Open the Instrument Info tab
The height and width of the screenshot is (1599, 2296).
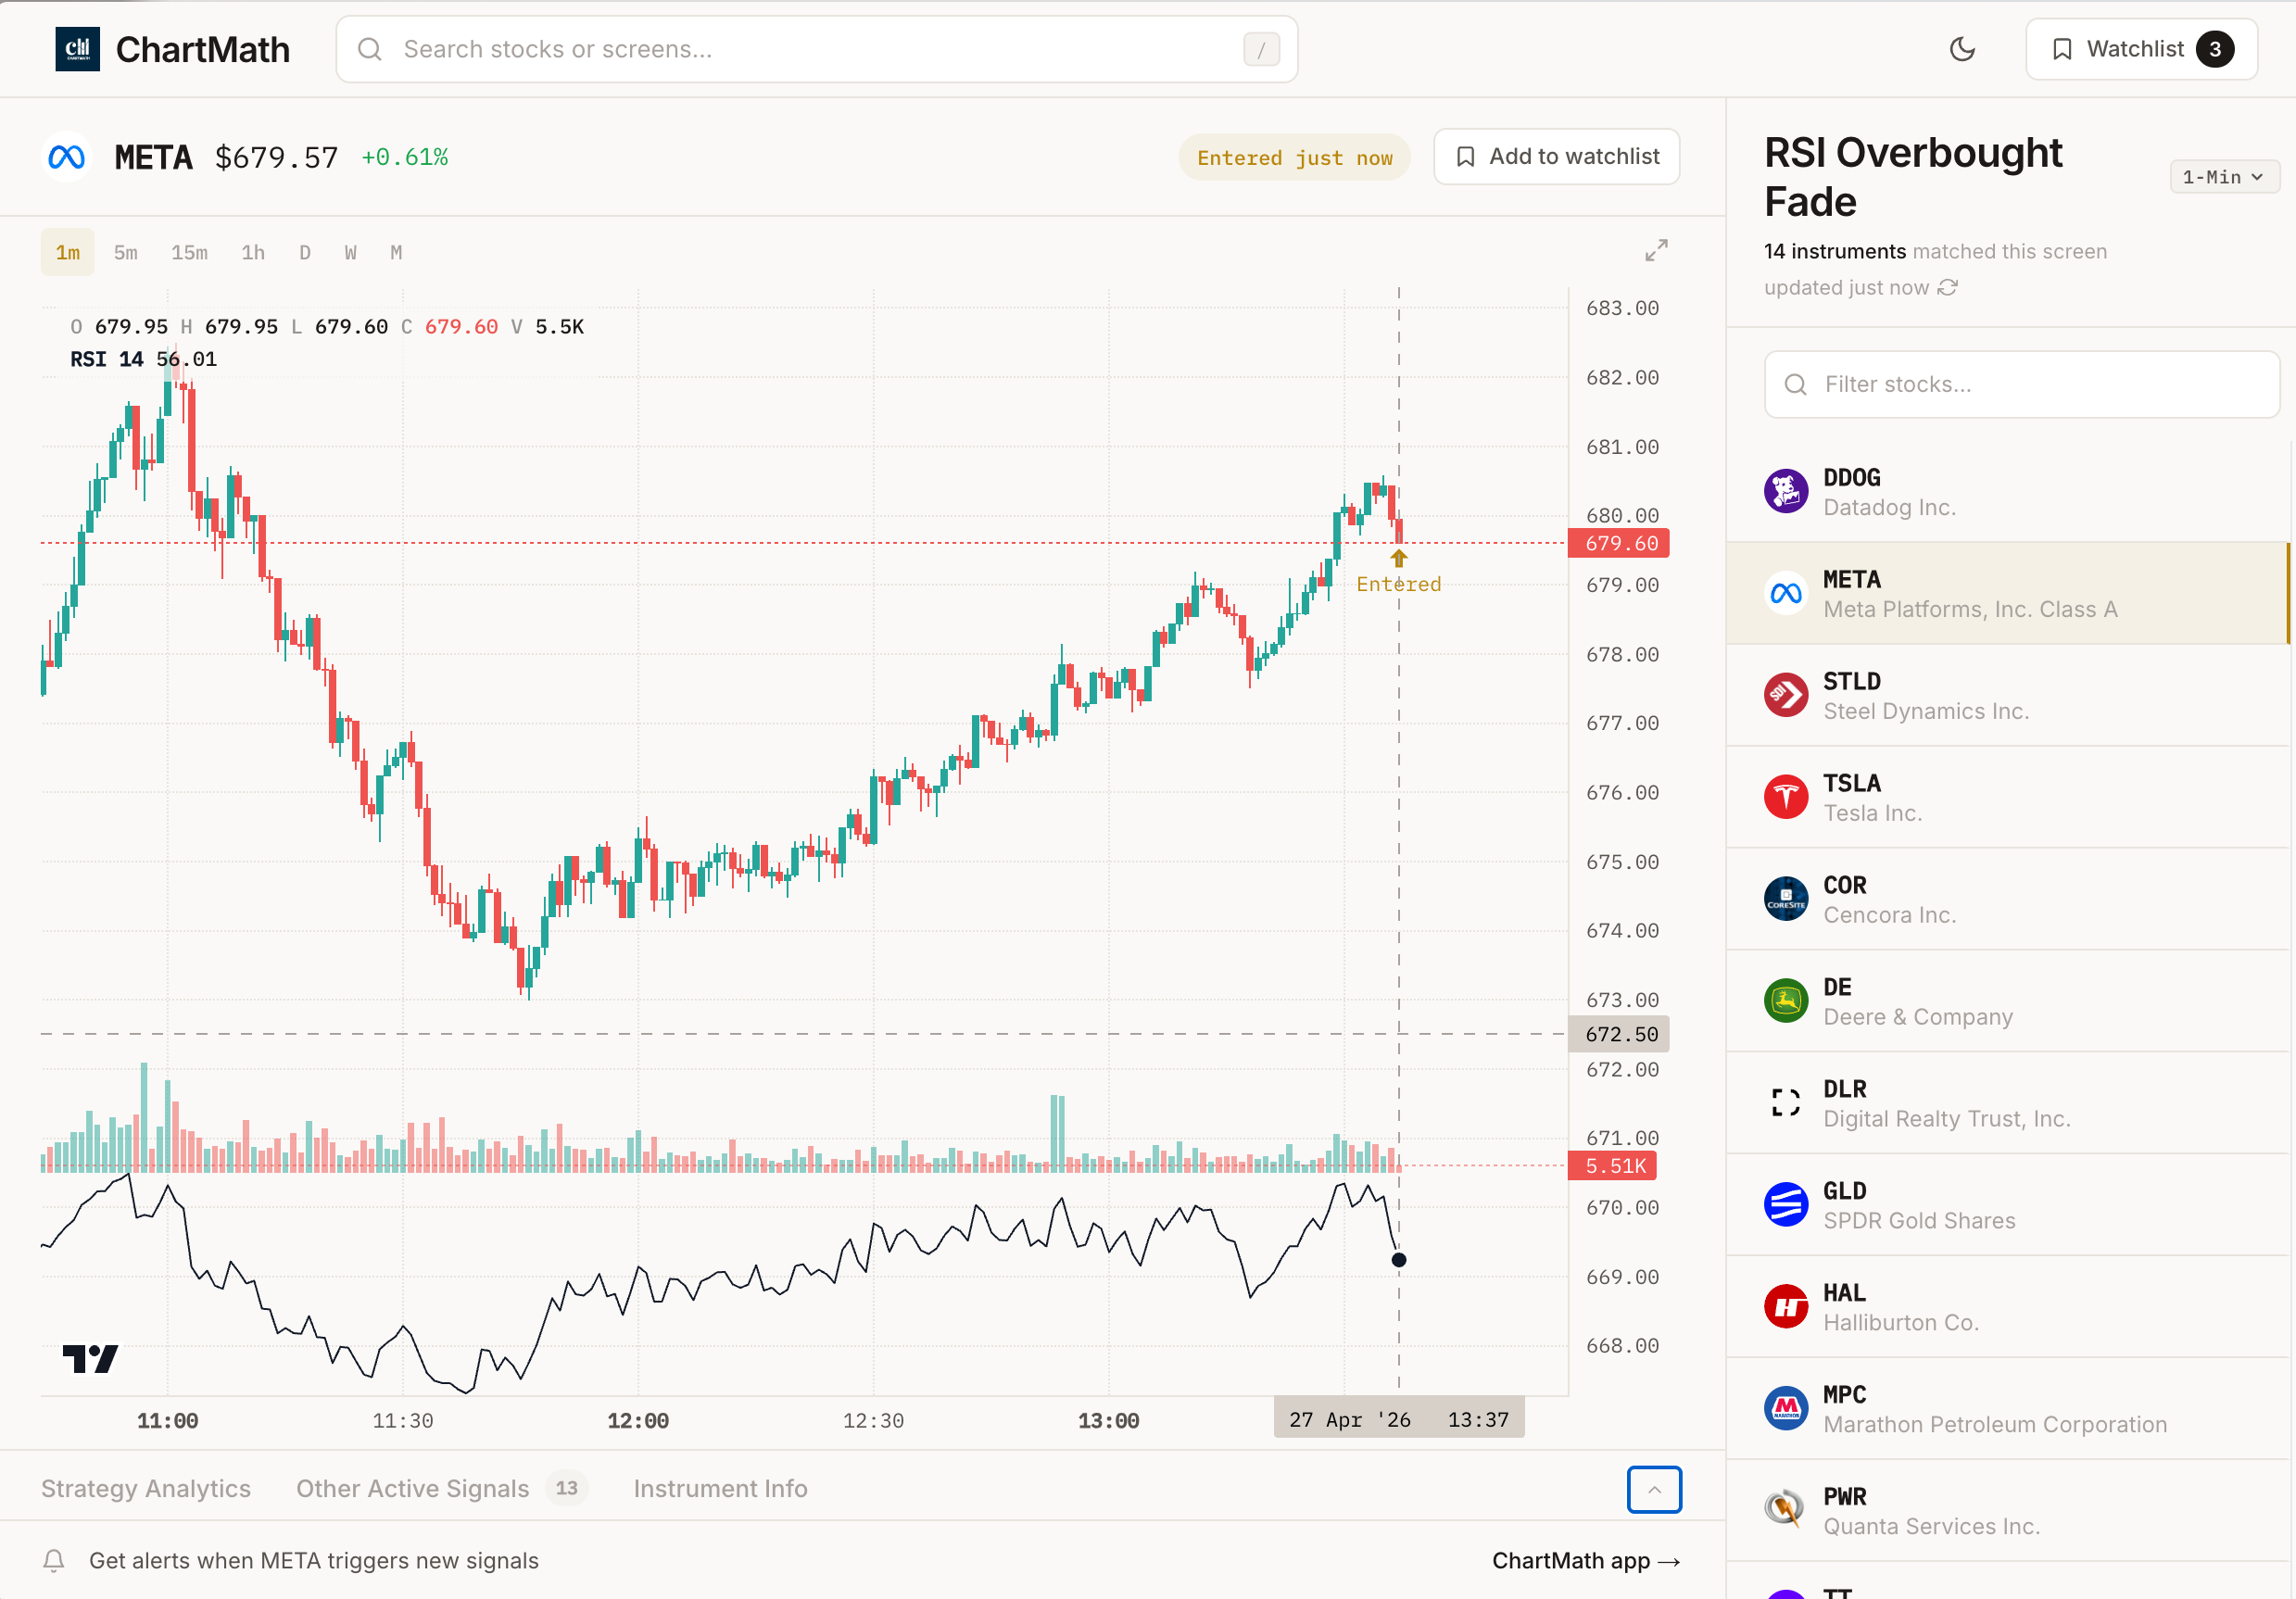tap(719, 1488)
